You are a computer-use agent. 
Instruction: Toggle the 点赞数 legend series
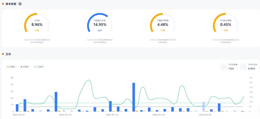(x=11, y=67)
